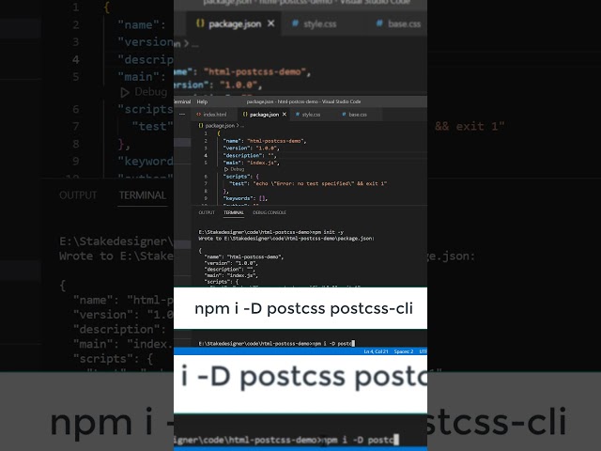Switch to base.css tab in small central window
The image size is (601, 451).
point(354,115)
